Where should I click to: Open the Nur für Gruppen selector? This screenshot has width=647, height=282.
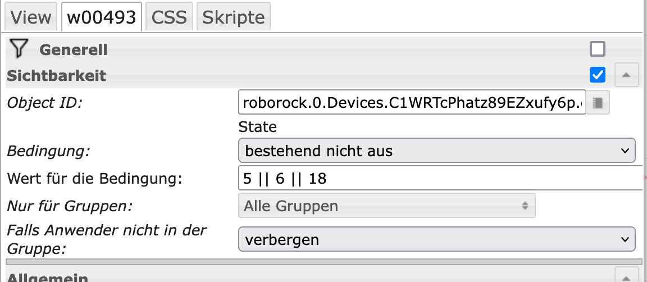pos(386,206)
